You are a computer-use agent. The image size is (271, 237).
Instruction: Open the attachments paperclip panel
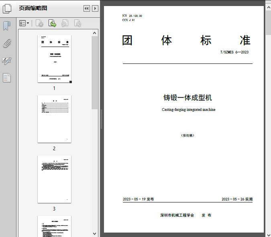tap(7, 43)
